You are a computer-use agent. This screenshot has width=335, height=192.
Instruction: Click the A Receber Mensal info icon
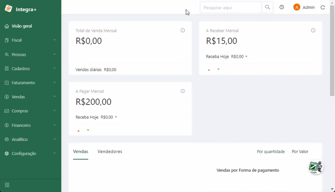coord(313,30)
